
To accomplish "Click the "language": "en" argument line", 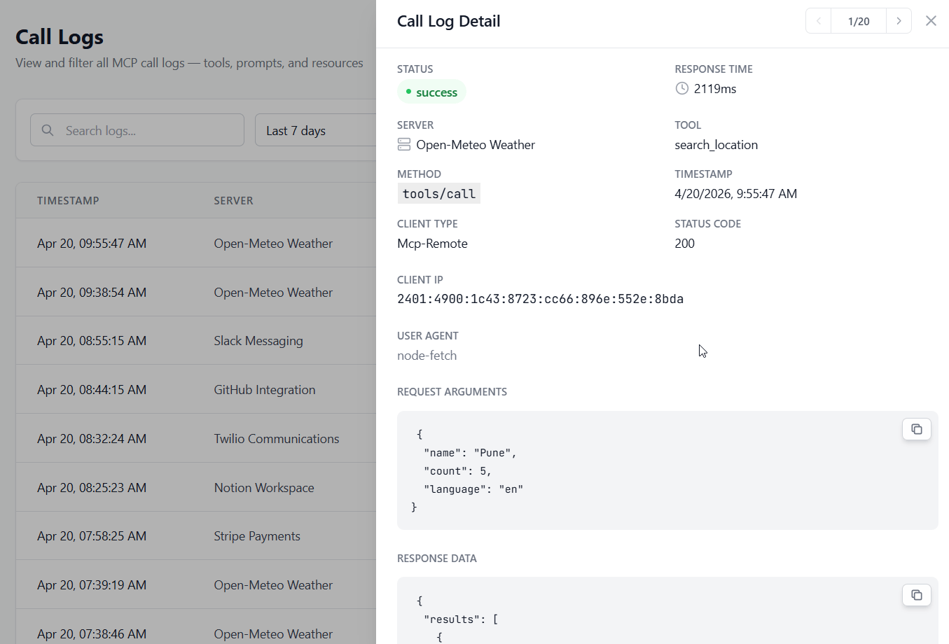I will (473, 489).
